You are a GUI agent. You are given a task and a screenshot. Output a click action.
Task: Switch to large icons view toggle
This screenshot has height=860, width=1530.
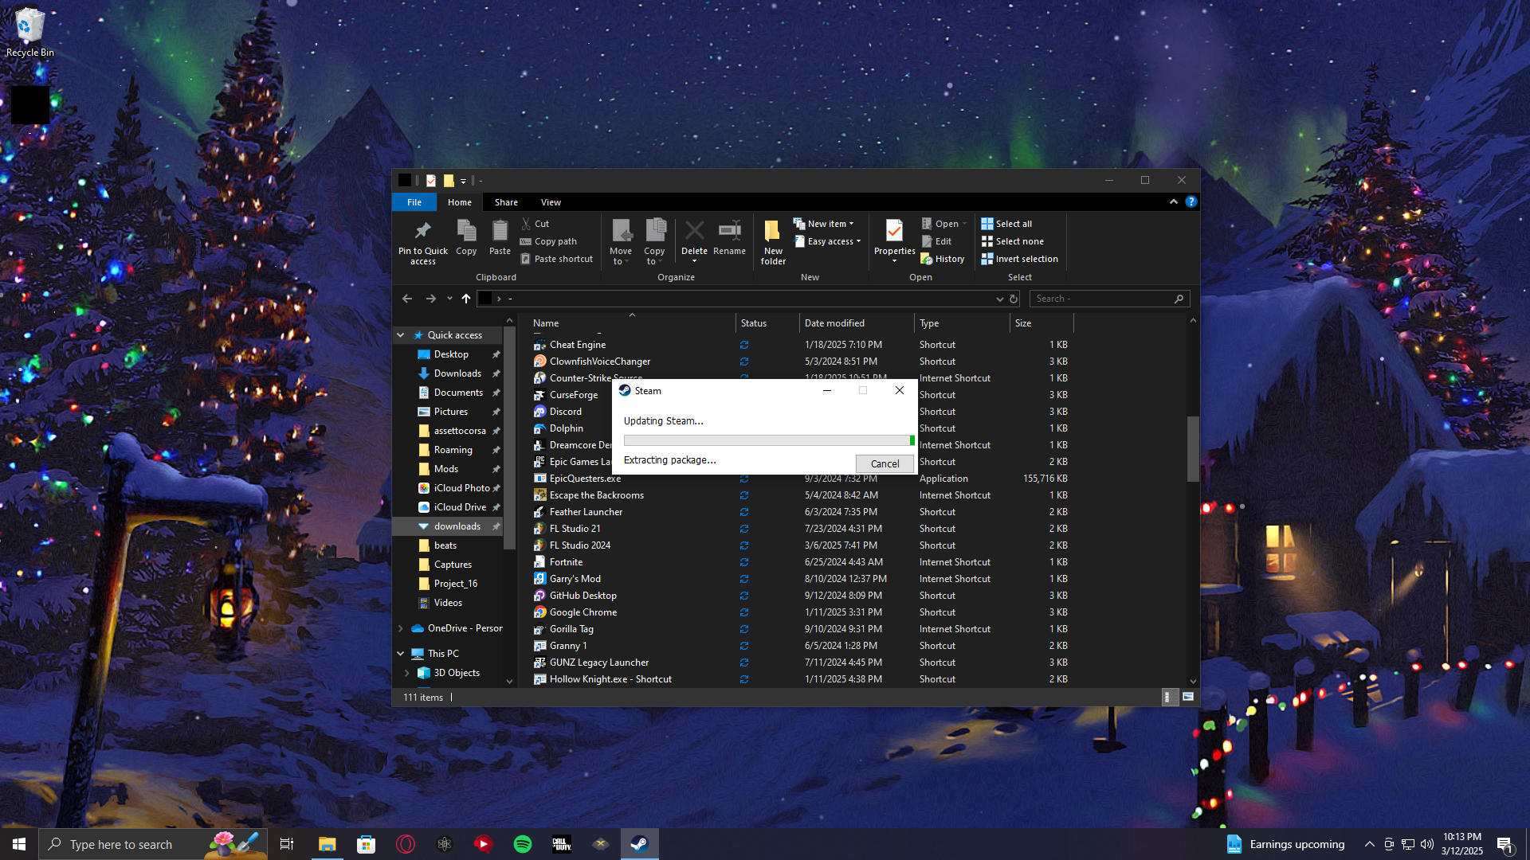coord(1188,697)
